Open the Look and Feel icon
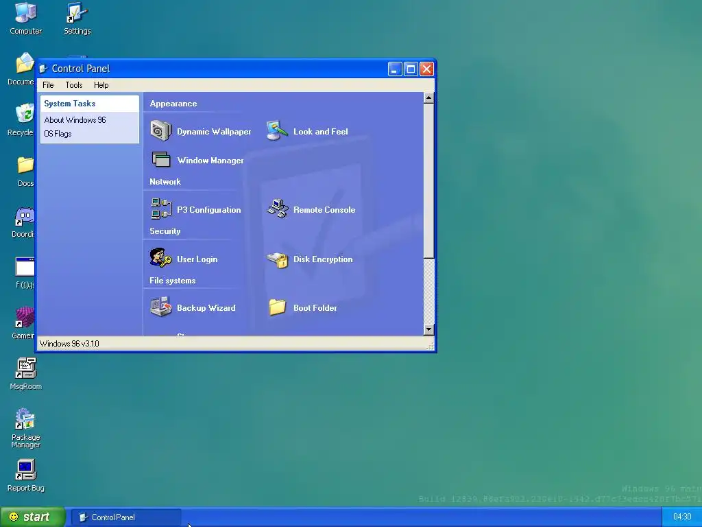The height and width of the screenshot is (527, 702). [x=277, y=131]
